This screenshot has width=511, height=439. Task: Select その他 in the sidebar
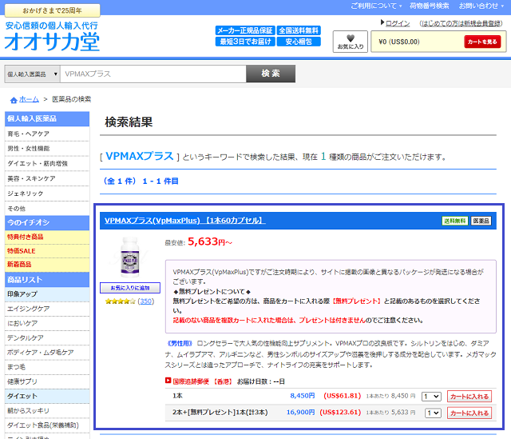pyautogui.click(x=47, y=209)
